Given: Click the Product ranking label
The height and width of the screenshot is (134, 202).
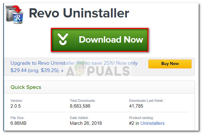Looking at the screenshot, I should coord(142,118).
